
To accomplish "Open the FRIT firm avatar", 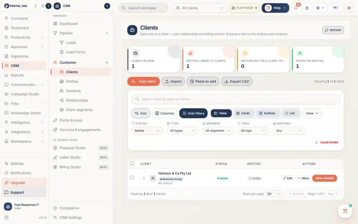I will [336, 8].
